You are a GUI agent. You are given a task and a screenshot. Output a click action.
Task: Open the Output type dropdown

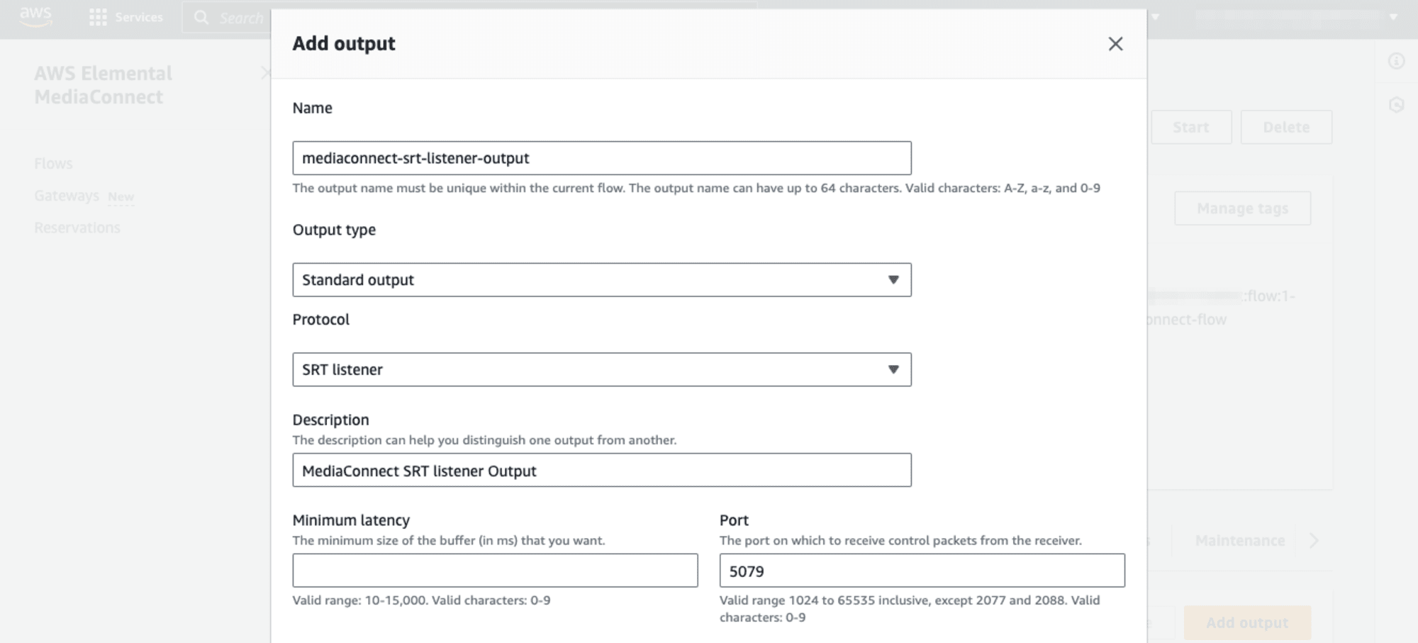coord(602,280)
